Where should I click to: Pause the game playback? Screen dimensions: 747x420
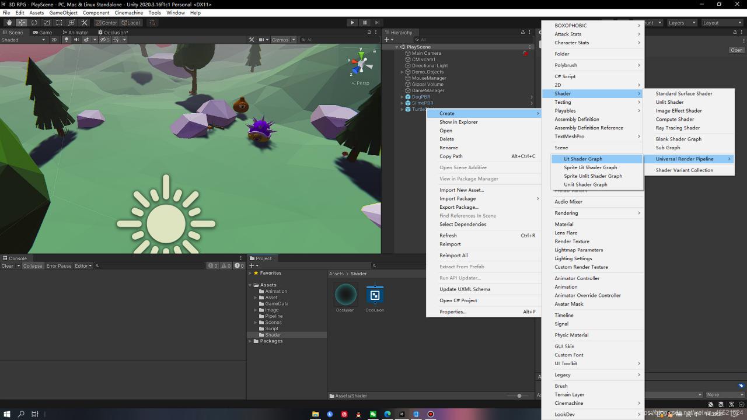point(365,23)
